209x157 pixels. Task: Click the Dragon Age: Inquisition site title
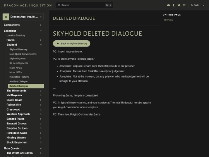[28, 5]
